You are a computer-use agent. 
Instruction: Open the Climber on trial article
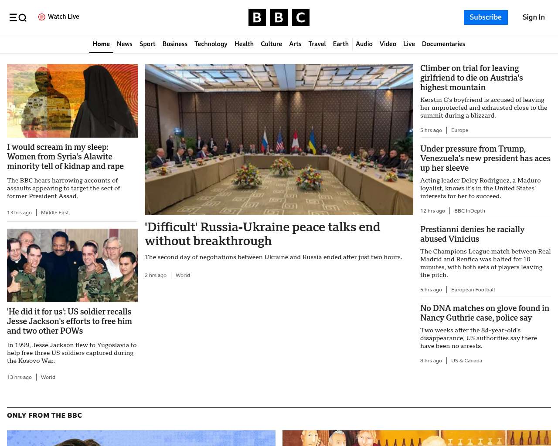pos(471,78)
